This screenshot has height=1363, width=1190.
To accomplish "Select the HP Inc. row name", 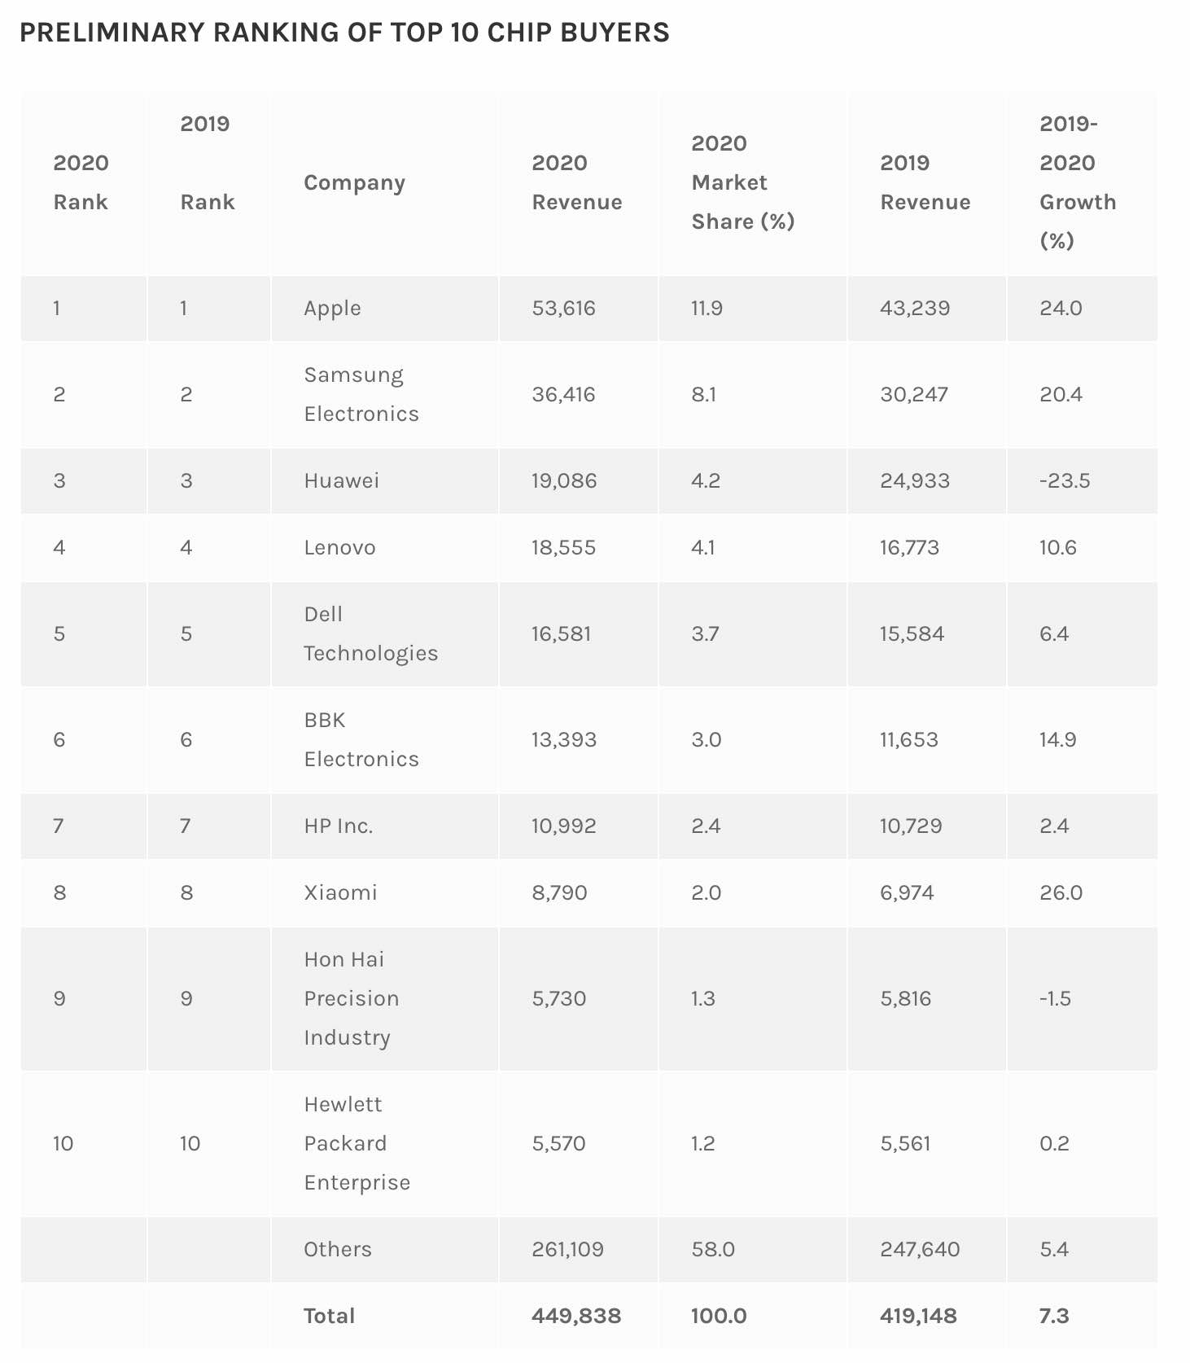I will point(339,826).
